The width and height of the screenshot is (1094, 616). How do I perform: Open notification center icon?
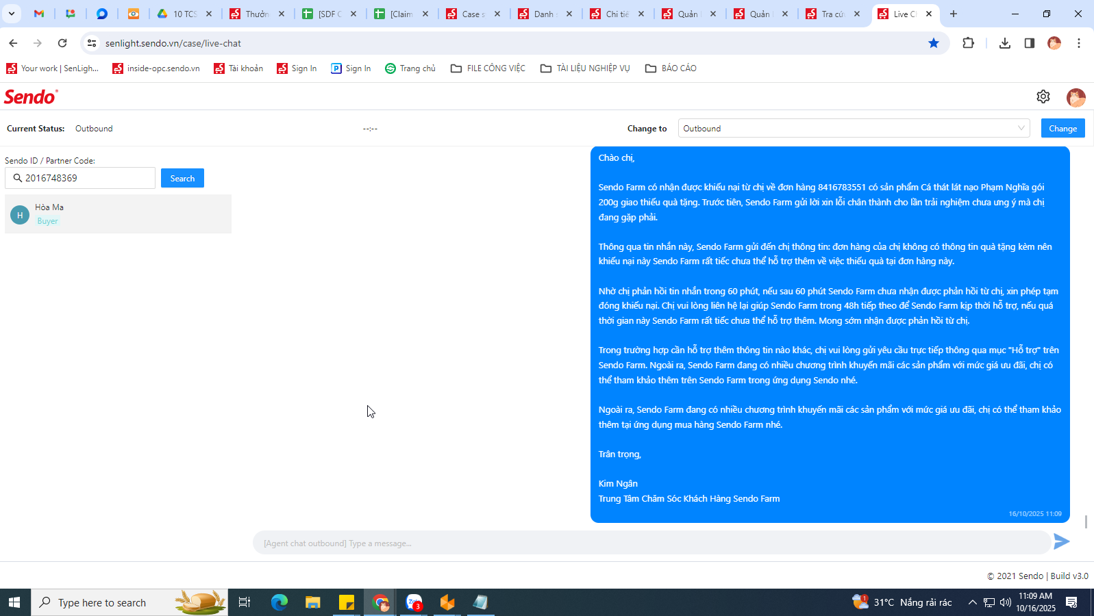click(1072, 602)
